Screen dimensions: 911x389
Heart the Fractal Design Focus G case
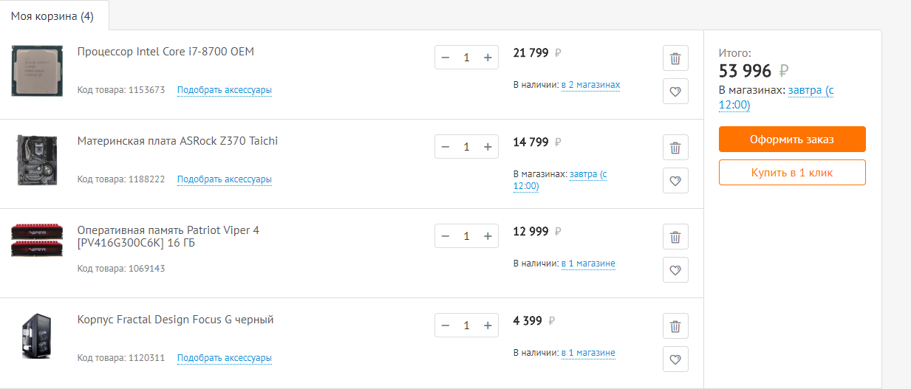(675, 359)
